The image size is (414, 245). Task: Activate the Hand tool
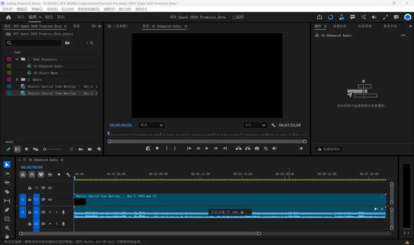7,236
